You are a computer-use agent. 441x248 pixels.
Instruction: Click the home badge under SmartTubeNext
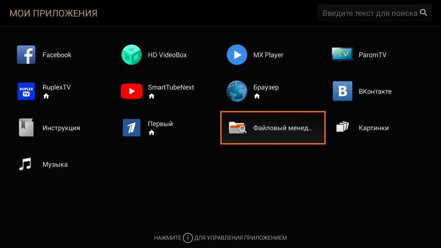point(151,96)
